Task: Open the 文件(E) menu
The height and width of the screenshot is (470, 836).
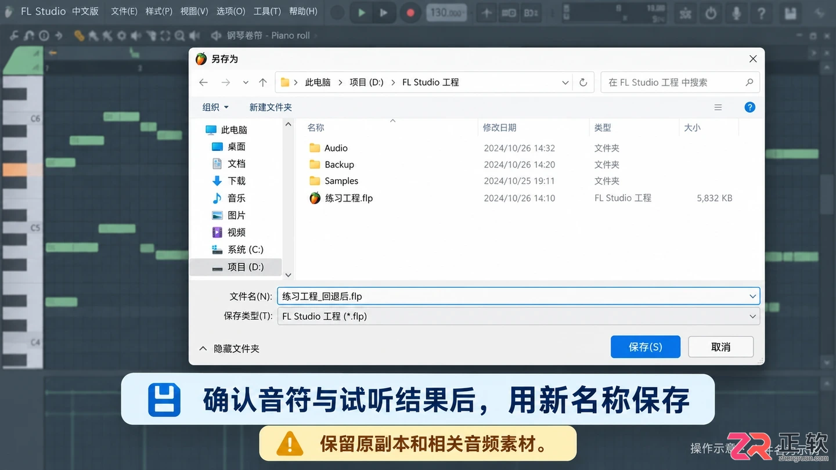Action: (x=124, y=11)
